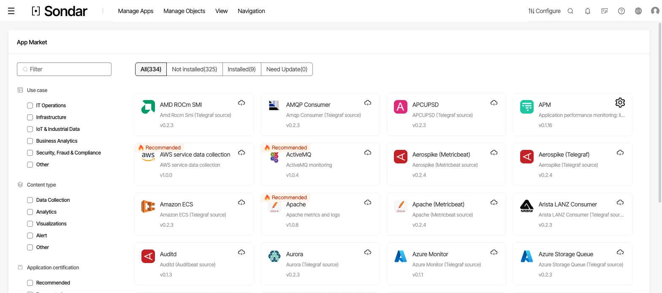
Task: Download Apache recommended app
Action: 368,203
